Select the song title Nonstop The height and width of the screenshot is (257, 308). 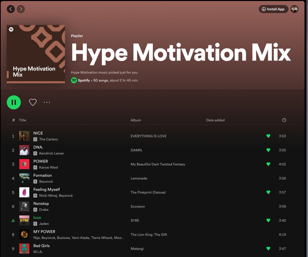(x=41, y=204)
